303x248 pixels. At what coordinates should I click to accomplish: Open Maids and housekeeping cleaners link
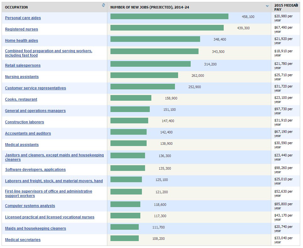tap(35, 228)
